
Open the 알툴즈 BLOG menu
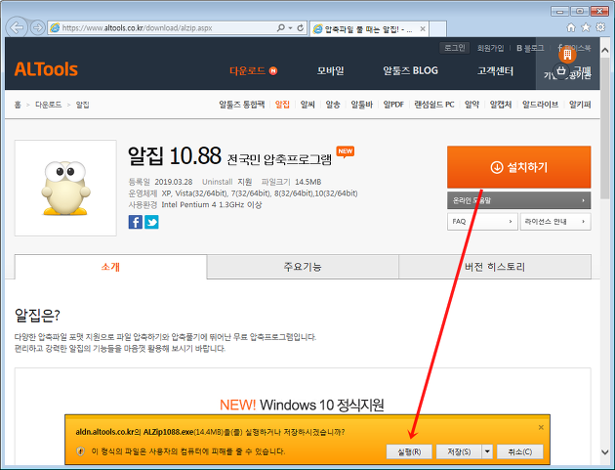coord(411,70)
